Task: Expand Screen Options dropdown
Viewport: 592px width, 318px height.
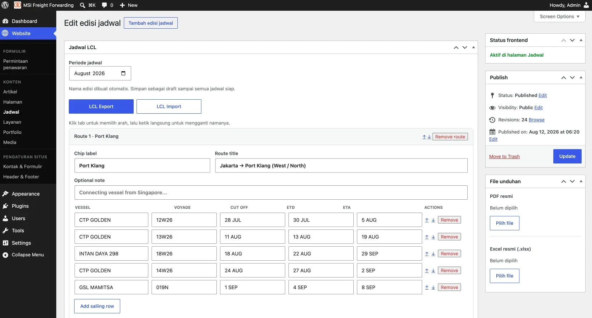Action: (559, 16)
